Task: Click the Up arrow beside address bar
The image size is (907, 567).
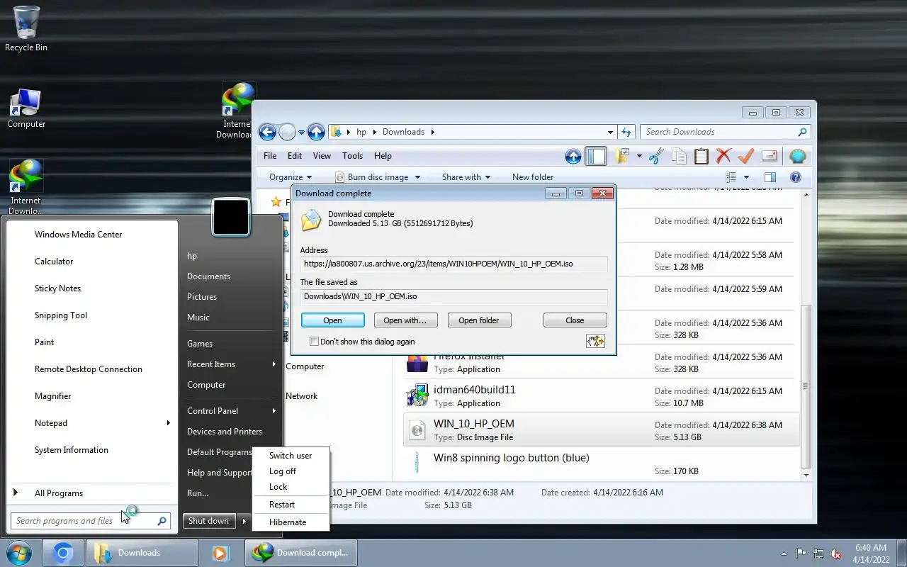Action: [316, 132]
